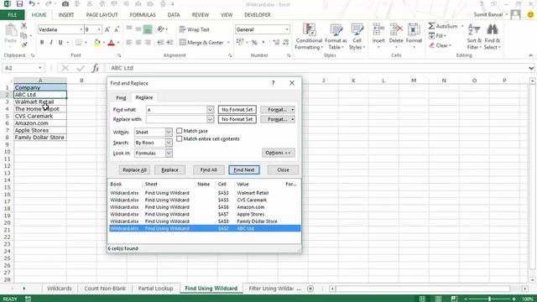Screen dimensions: 537x302
Task: Open Find & Select binoculars
Action: click(493, 37)
